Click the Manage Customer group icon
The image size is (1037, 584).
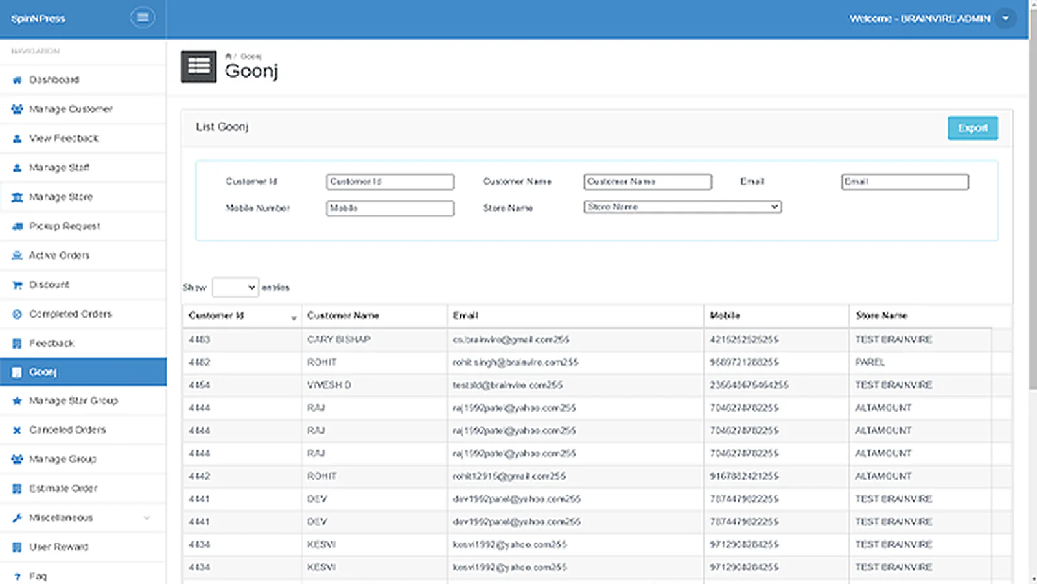[x=17, y=110]
